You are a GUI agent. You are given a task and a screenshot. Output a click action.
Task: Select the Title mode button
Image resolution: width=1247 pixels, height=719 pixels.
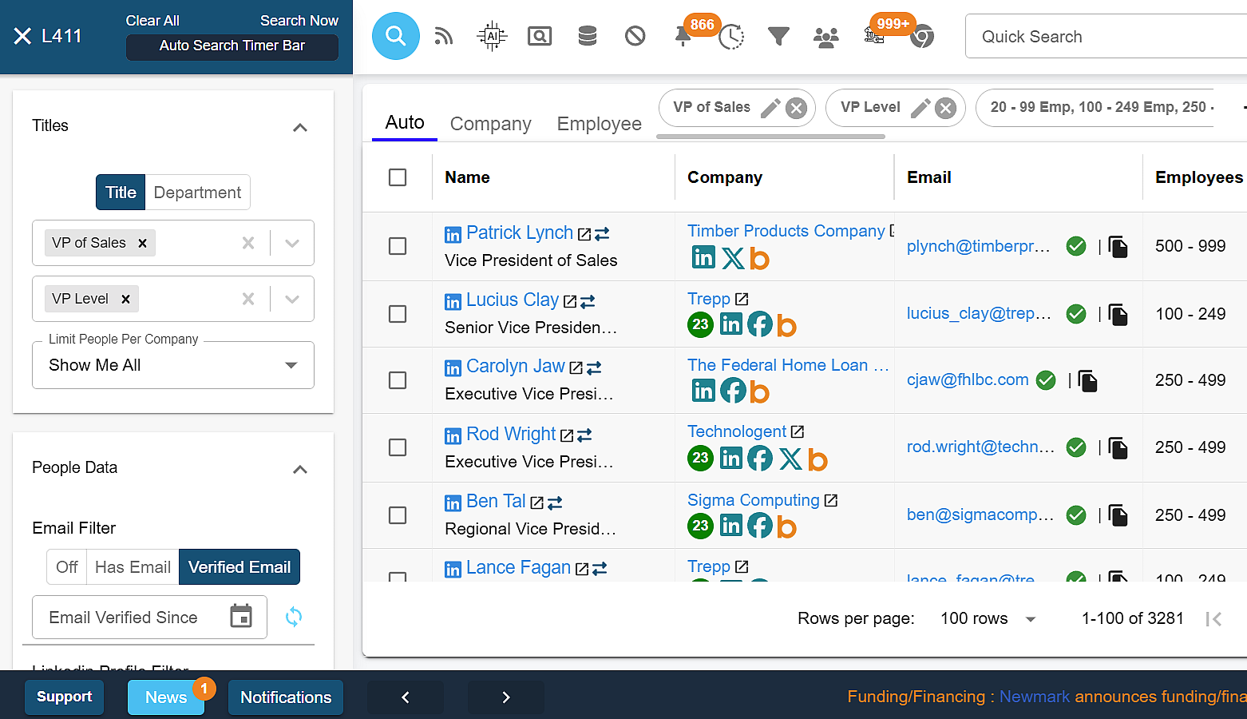(x=121, y=193)
